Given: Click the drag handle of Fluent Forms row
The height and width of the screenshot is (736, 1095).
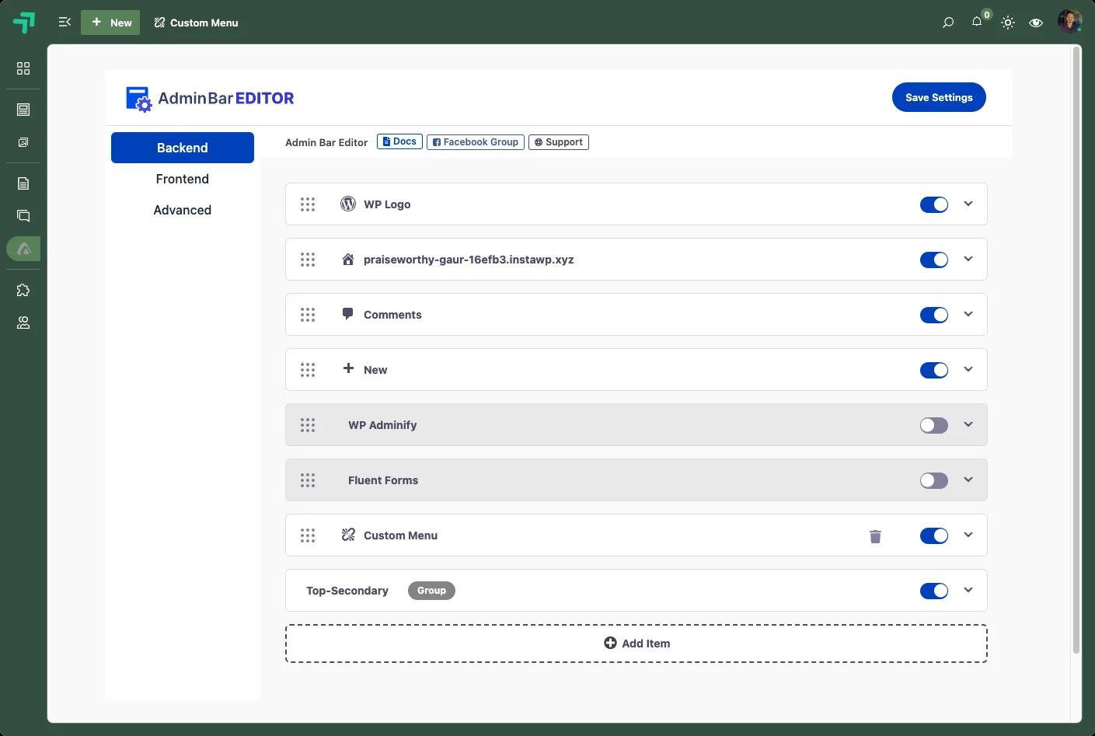Looking at the screenshot, I should (308, 480).
